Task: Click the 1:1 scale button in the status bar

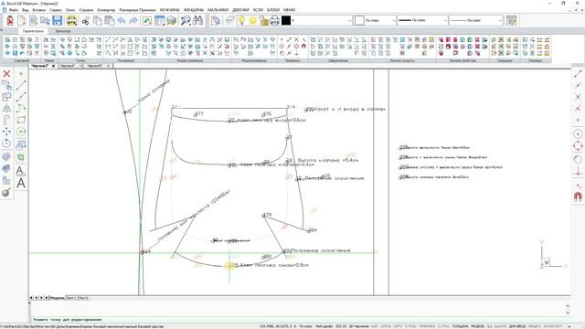Action: coord(489,326)
